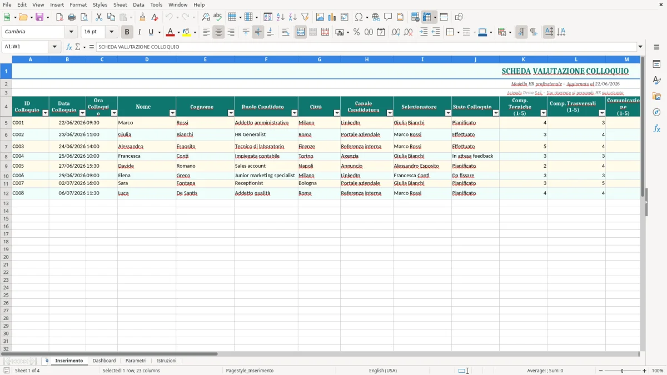667x375 pixels.
Task: Click English (USA) language in status bar
Action: [383, 371]
